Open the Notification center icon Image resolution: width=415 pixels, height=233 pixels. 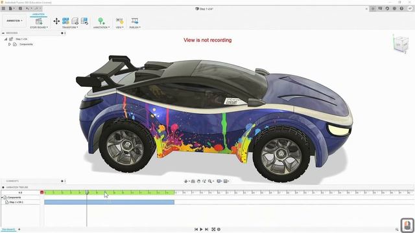394,8
